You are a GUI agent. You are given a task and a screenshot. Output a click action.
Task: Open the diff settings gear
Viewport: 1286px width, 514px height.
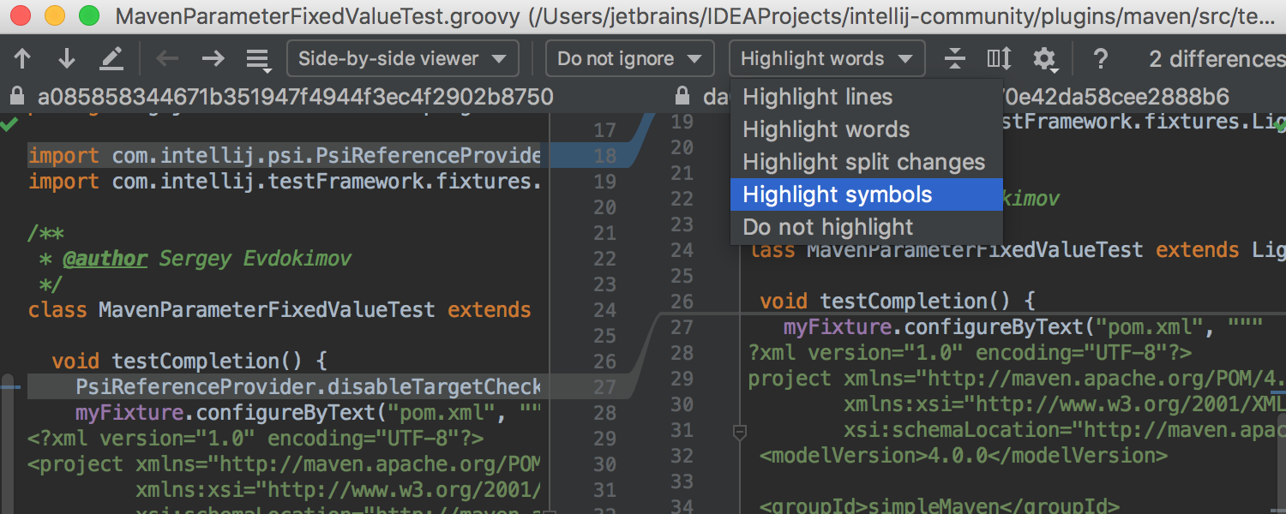click(1044, 59)
